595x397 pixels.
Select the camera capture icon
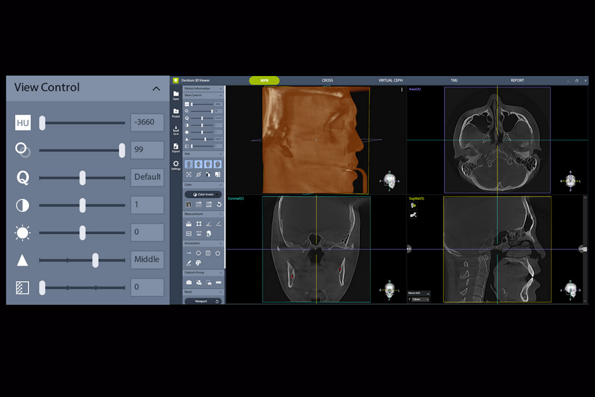coord(189,282)
